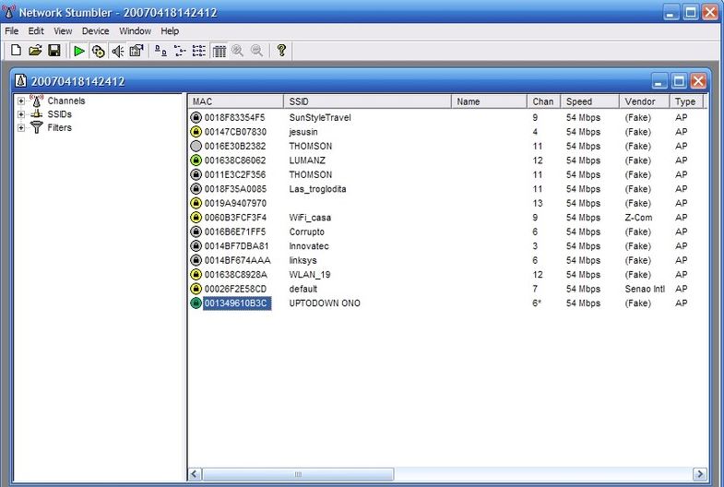Viewport: 724px width, 487px height.
Task: Toggle scanning with the green play arrow
Action: [79, 51]
